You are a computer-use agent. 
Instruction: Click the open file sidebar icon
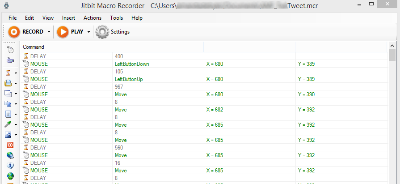click(8, 83)
